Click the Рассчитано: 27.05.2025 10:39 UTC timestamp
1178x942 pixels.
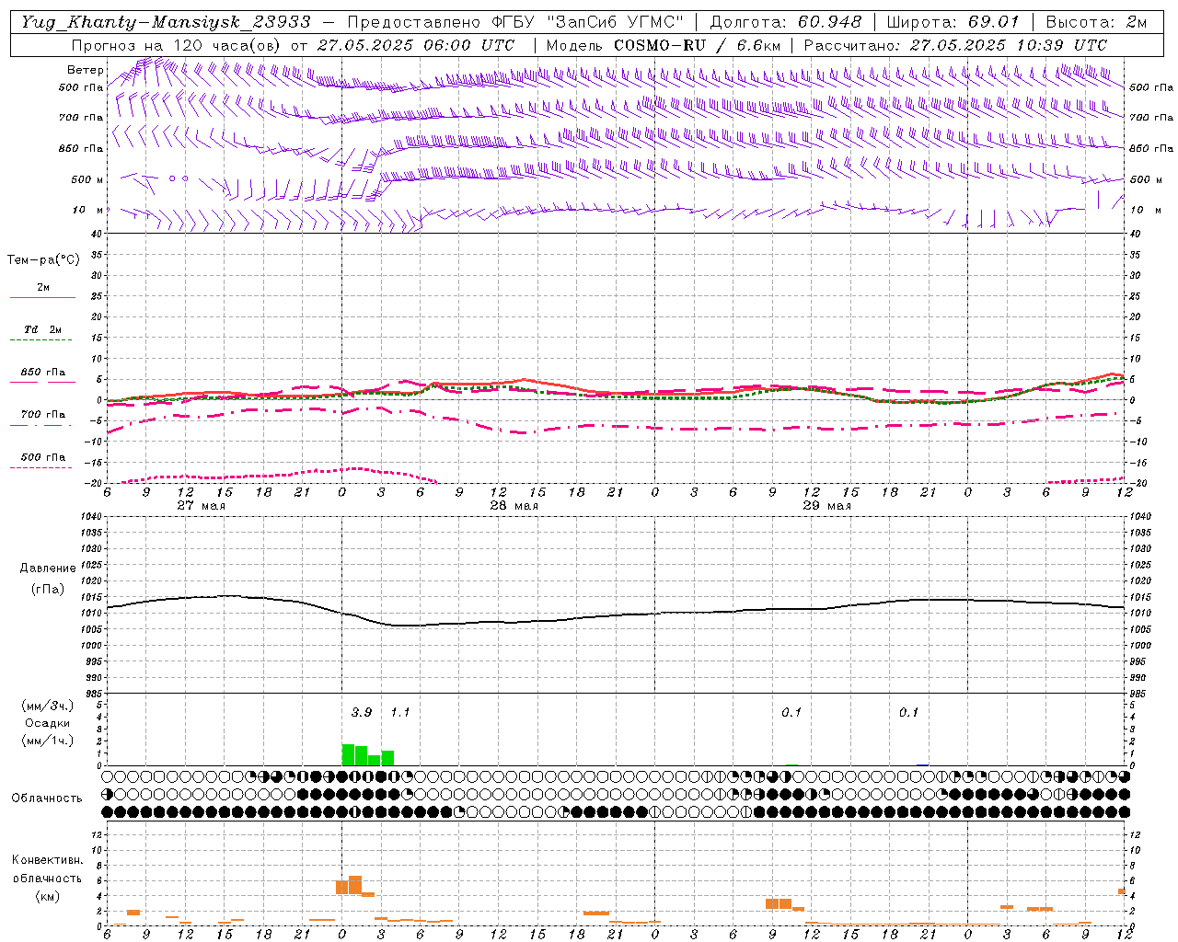tap(955, 45)
